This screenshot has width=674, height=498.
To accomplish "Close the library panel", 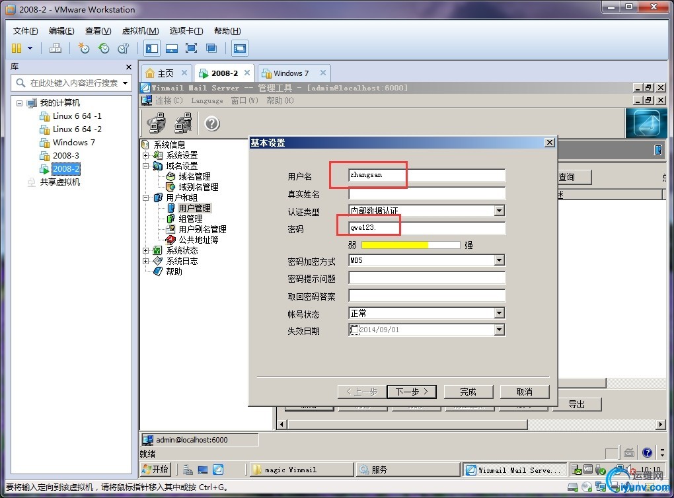I will tap(129, 67).
